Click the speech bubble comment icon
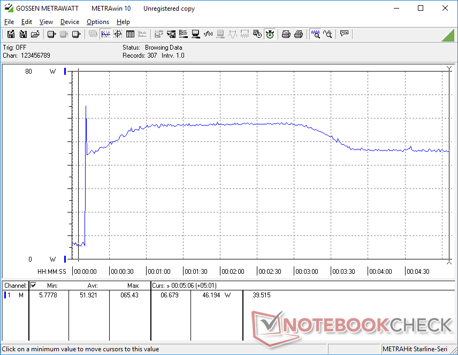The height and width of the screenshot is (355, 458). [x=344, y=34]
